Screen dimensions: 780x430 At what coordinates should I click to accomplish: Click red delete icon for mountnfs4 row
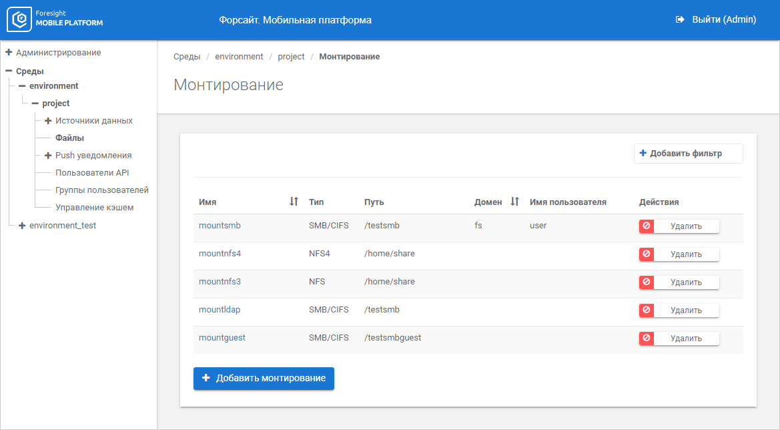pyautogui.click(x=647, y=254)
